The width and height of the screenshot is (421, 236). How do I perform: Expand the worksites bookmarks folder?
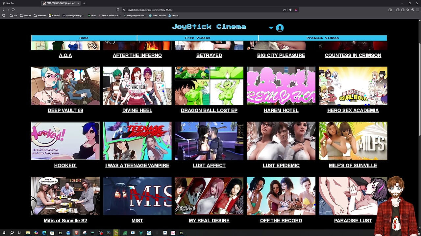[40, 15]
